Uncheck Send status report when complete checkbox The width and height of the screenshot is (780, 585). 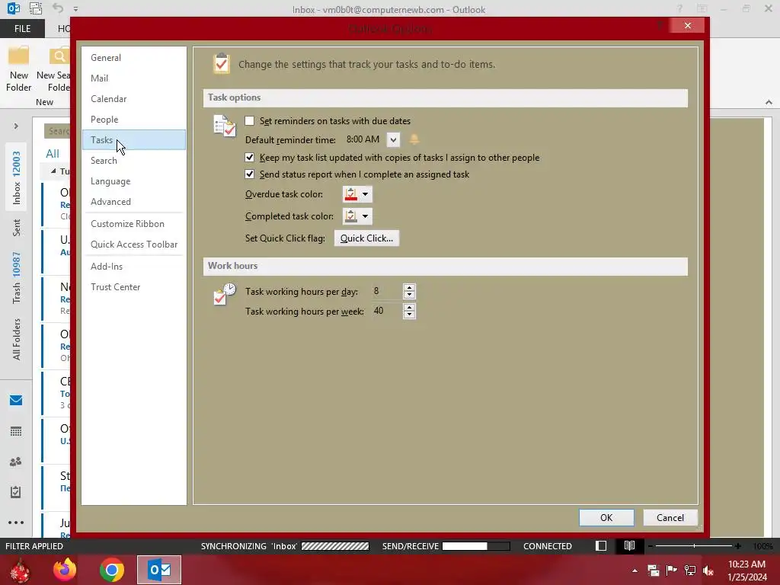250,174
